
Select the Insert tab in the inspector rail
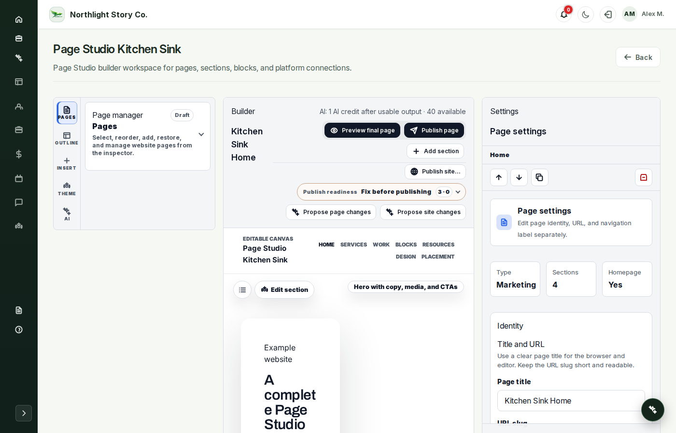coord(67,164)
